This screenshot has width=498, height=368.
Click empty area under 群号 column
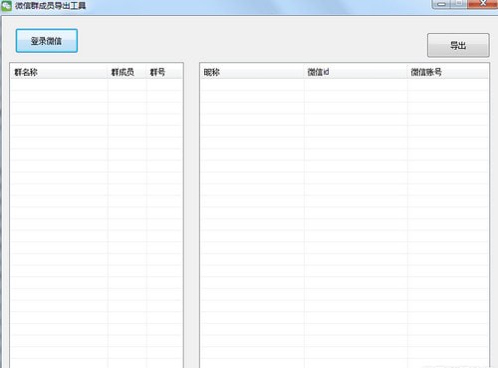(164, 199)
